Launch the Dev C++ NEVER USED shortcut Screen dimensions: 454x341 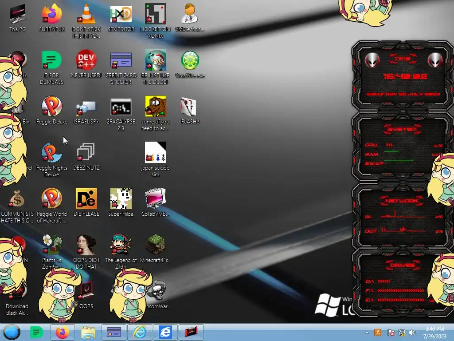click(x=86, y=64)
